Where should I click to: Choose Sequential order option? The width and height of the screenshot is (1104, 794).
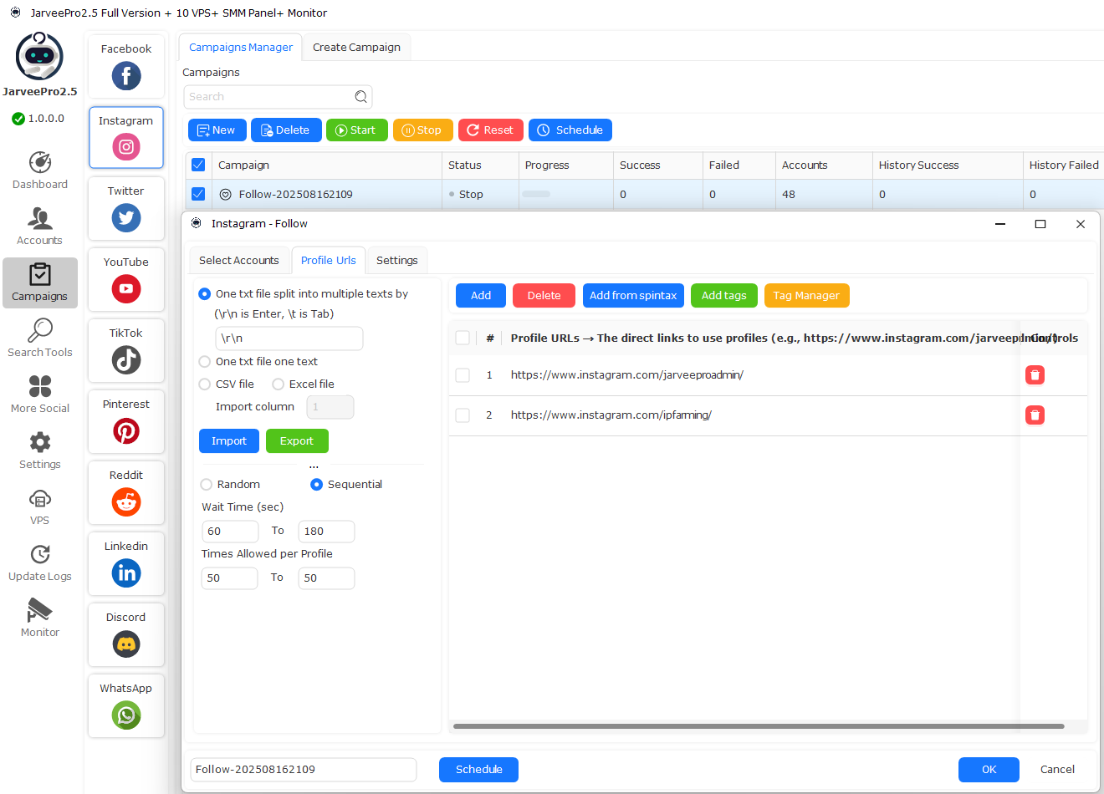pos(317,485)
